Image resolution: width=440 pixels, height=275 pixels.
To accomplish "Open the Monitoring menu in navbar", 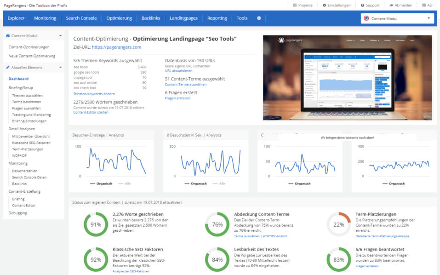I will (45, 18).
